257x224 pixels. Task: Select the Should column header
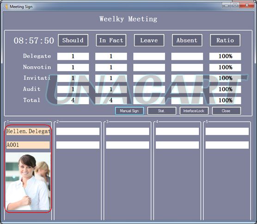[73, 40]
